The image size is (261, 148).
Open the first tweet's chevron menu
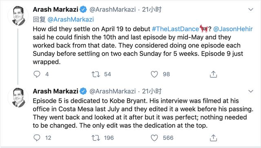(251, 9)
